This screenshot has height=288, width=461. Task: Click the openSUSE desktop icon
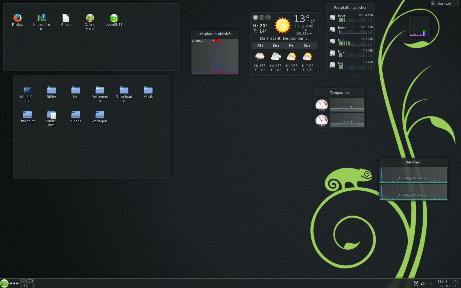tap(114, 18)
